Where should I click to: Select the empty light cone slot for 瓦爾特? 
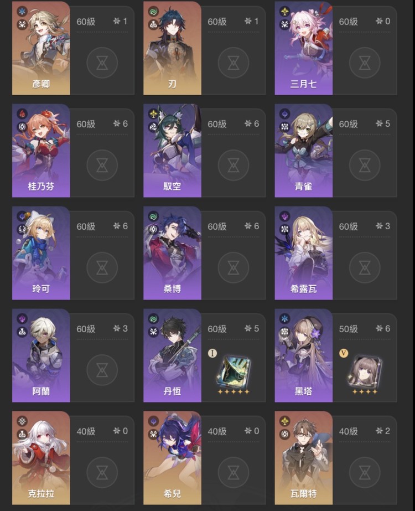point(365,472)
